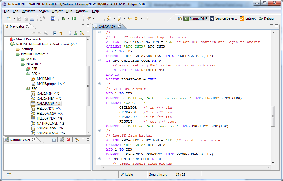The width and height of the screenshot is (283, 181).
Task: Switch to the Debug perspective
Action: pos(266,18)
